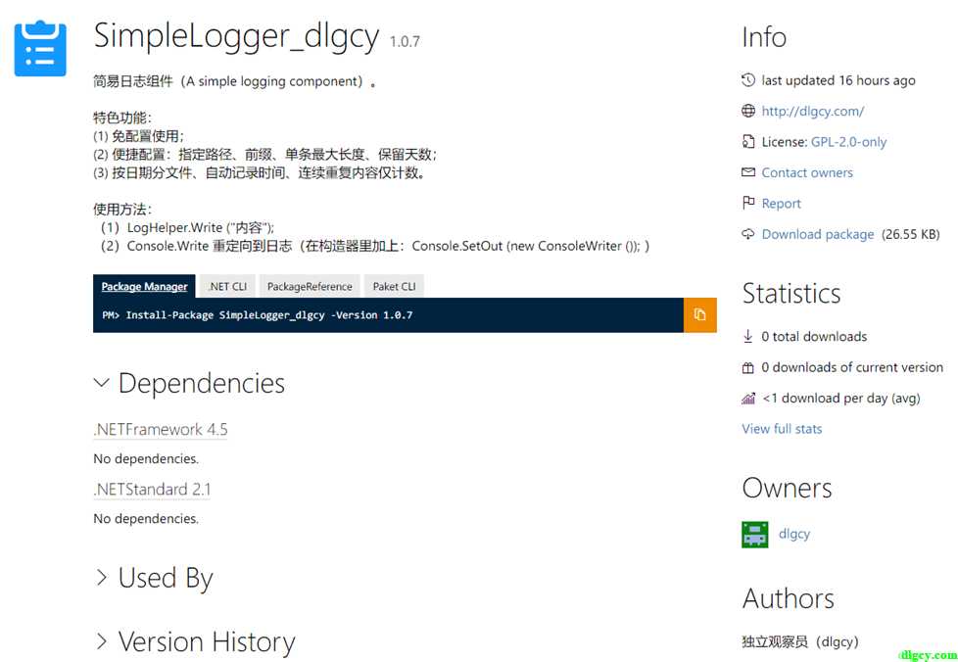Click the .NETStandard 2.1 dependency heading
958x662 pixels.
[152, 490]
